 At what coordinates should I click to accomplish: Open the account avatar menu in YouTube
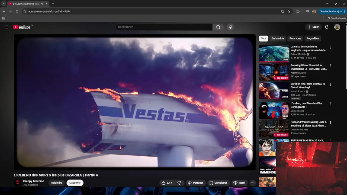pyautogui.click(x=337, y=27)
